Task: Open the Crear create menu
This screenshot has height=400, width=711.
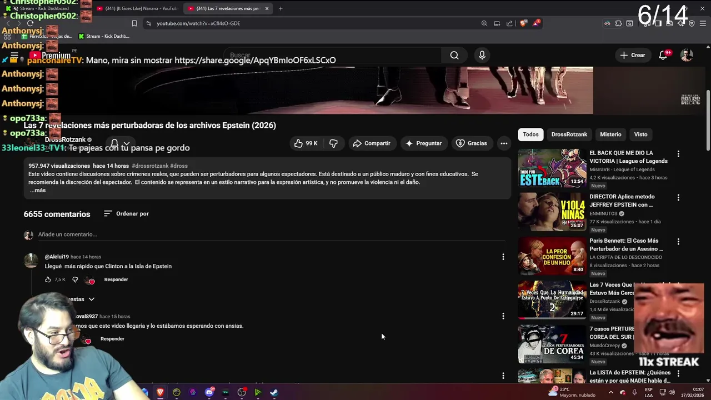Action: tap(633, 55)
